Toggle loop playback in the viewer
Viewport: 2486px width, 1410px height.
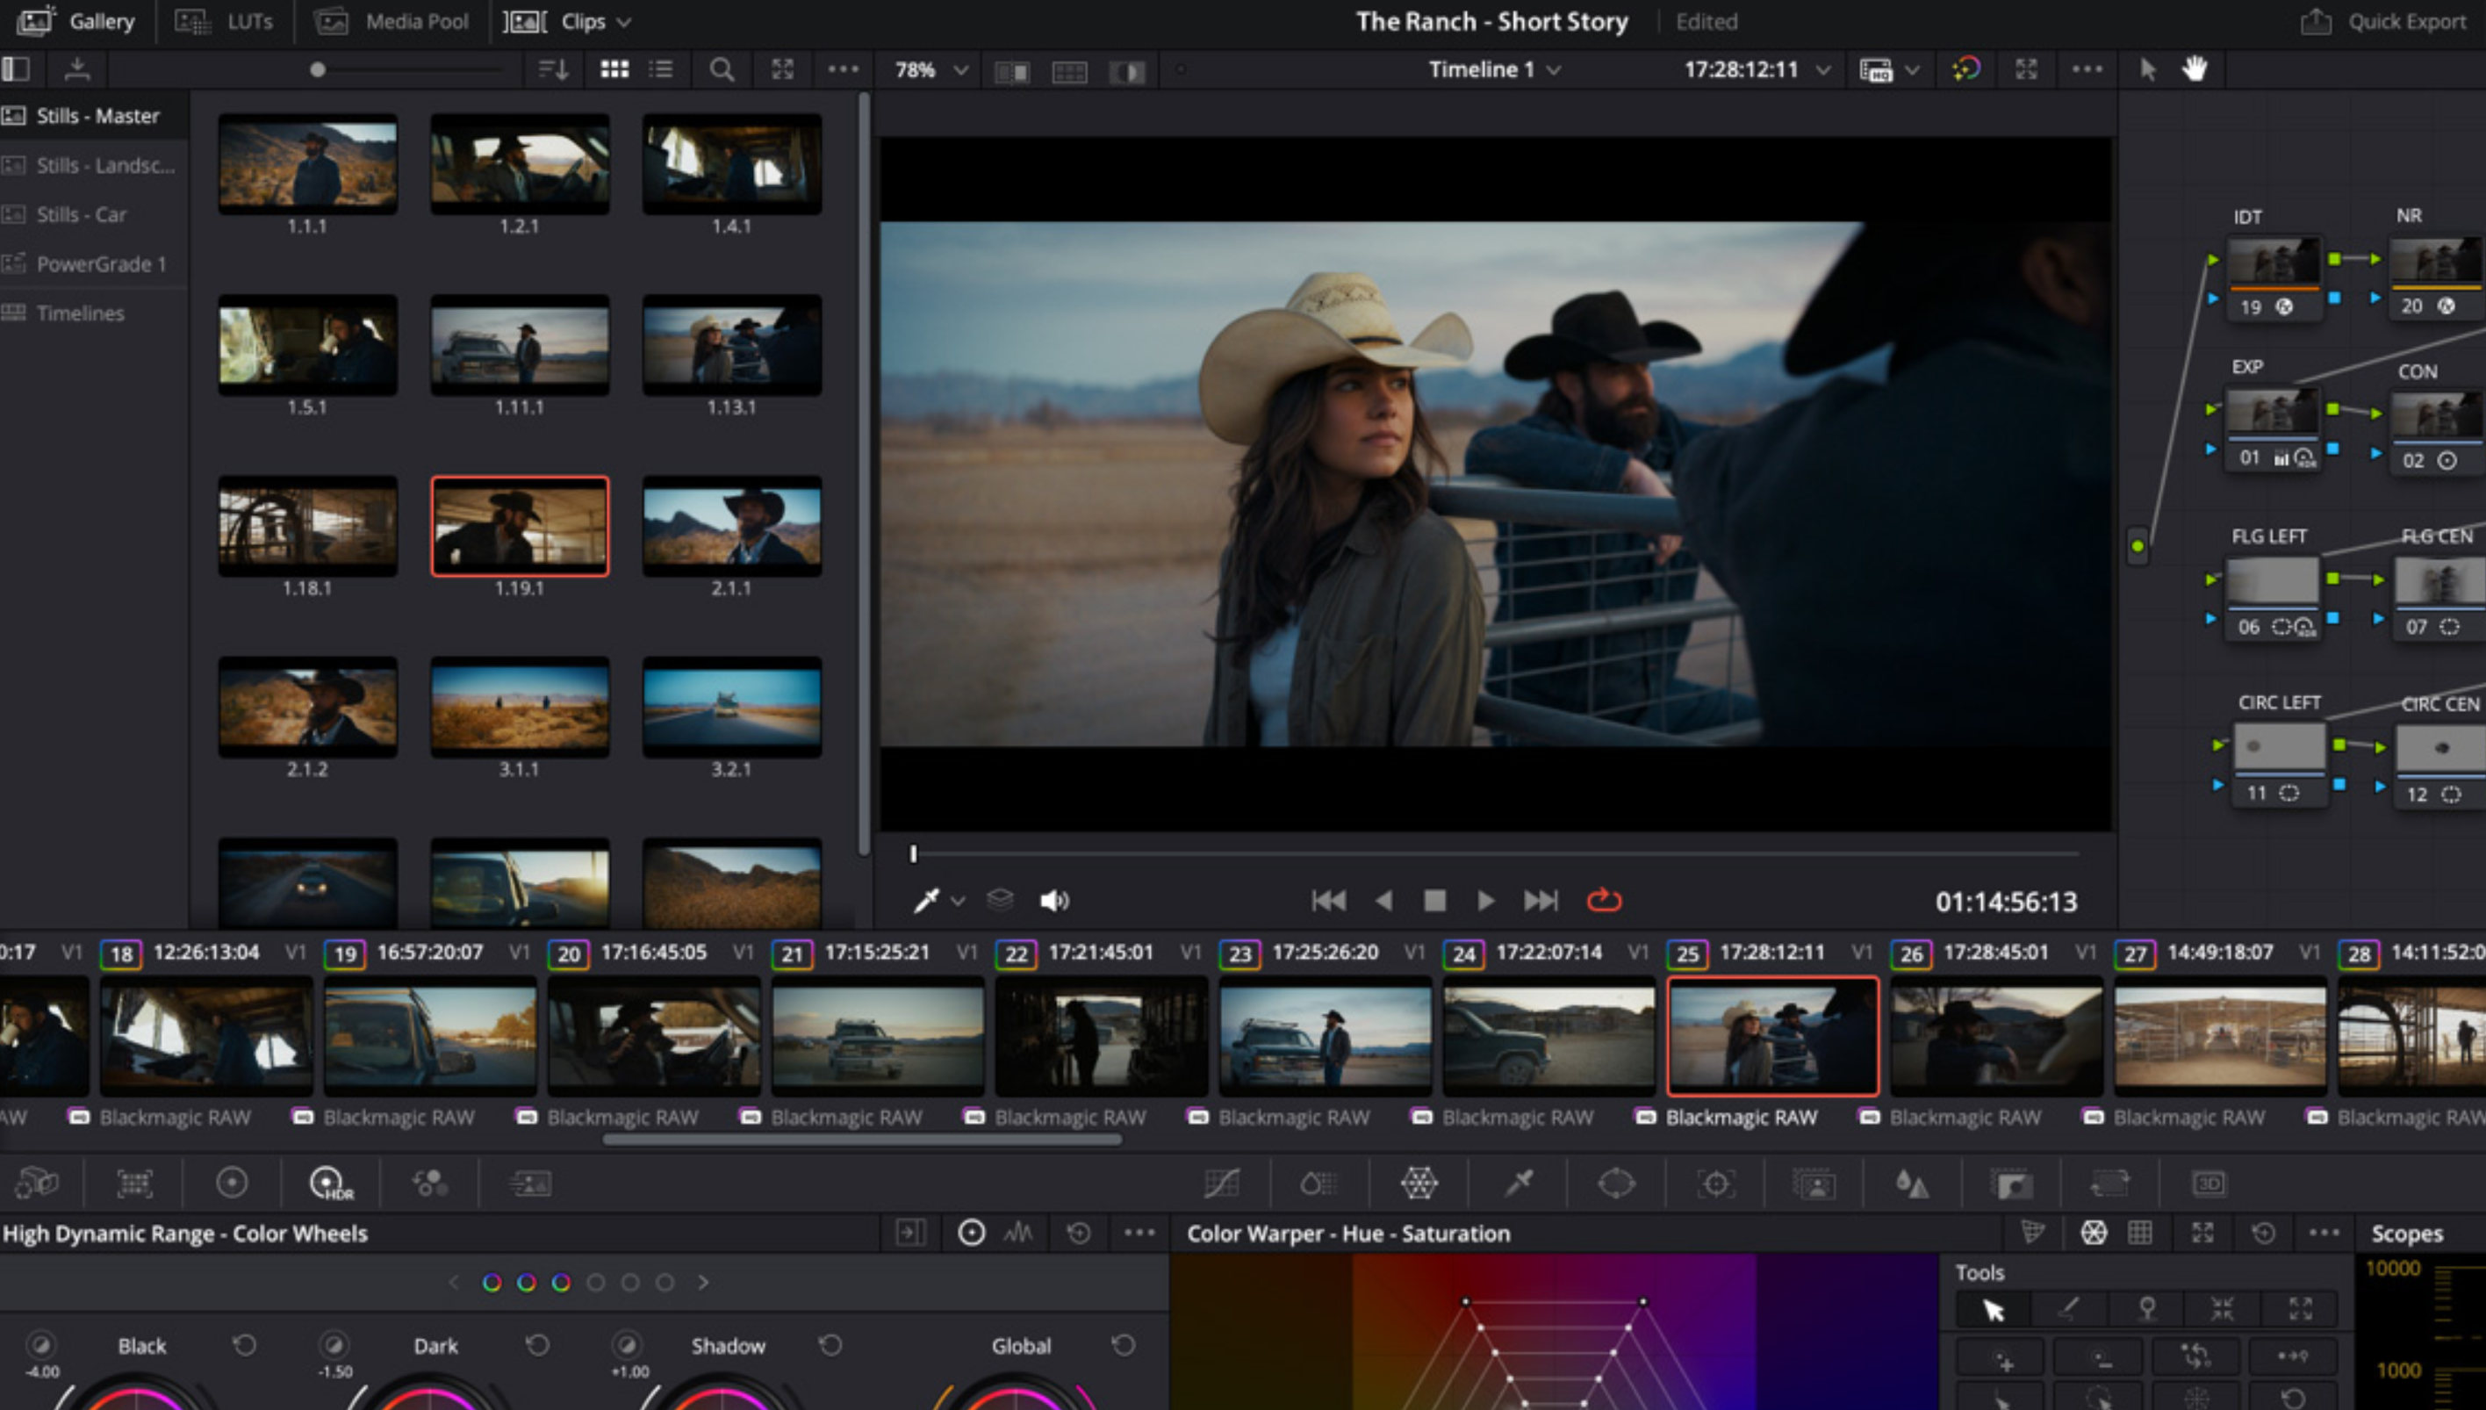pos(1604,901)
